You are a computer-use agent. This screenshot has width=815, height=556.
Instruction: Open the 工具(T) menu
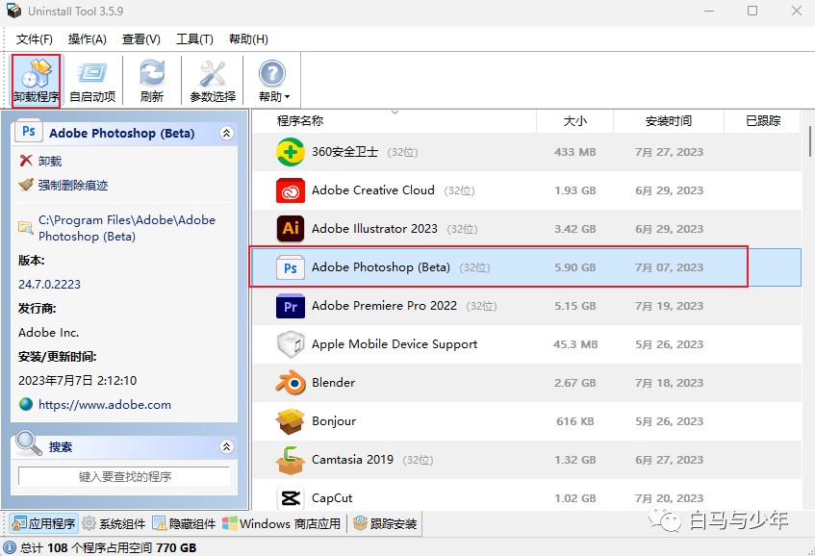click(x=195, y=39)
